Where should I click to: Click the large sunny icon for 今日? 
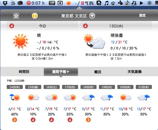tap(21, 41)
